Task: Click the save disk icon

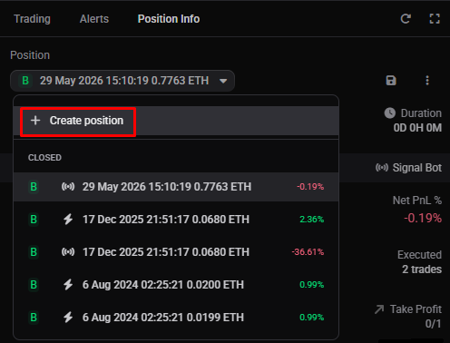Action: [x=391, y=81]
